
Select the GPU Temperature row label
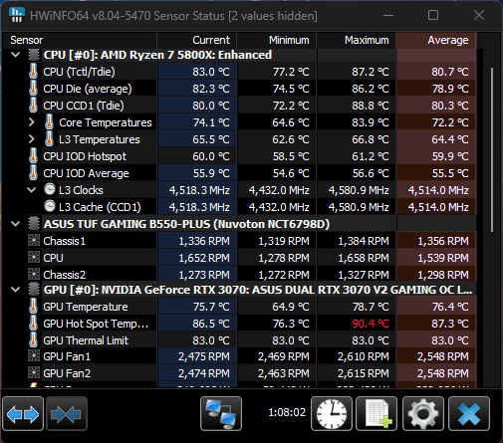tap(86, 307)
